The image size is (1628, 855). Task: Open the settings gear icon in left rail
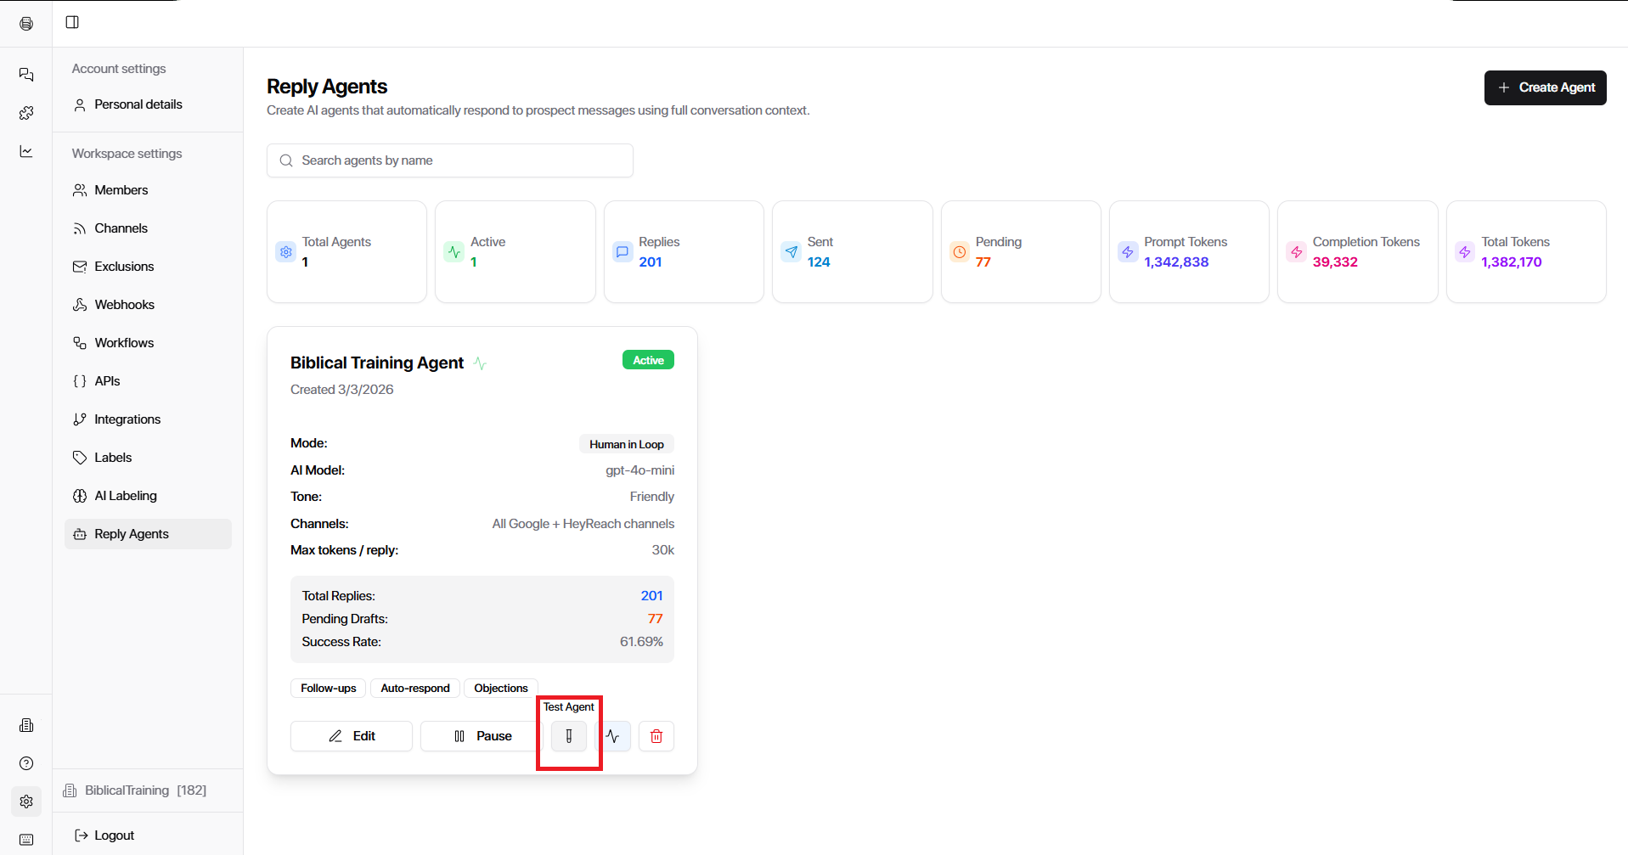26,802
